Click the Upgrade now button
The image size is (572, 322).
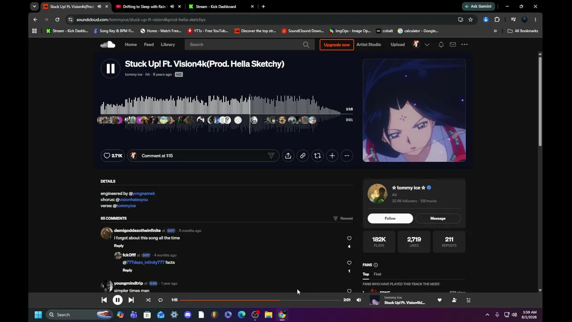(337, 45)
